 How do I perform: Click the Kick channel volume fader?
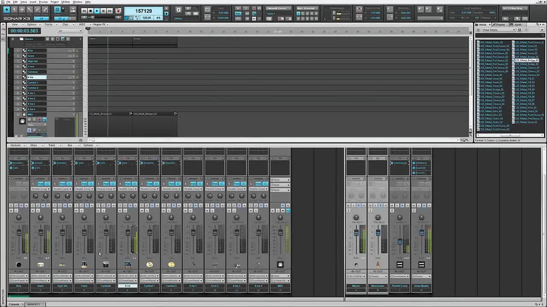(19, 233)
